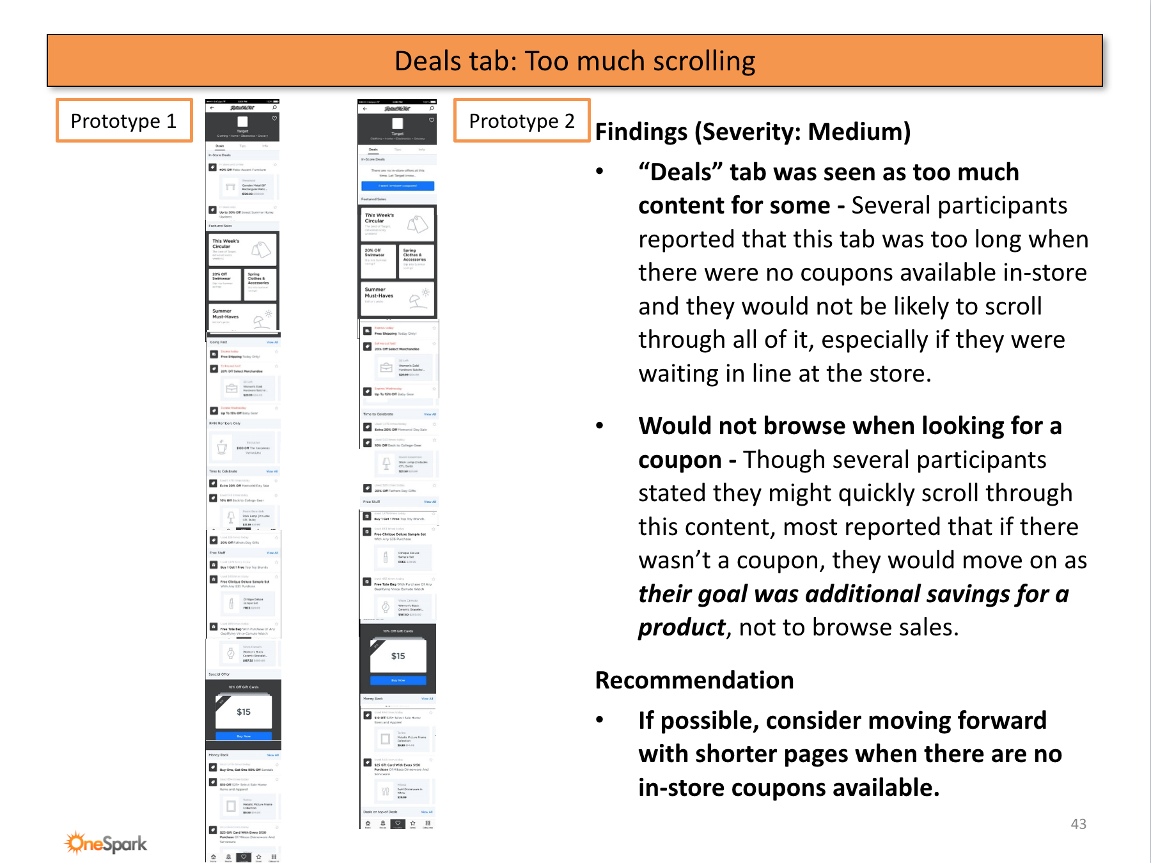Expand the Going Fast section with View All

[x=274, y=342]
